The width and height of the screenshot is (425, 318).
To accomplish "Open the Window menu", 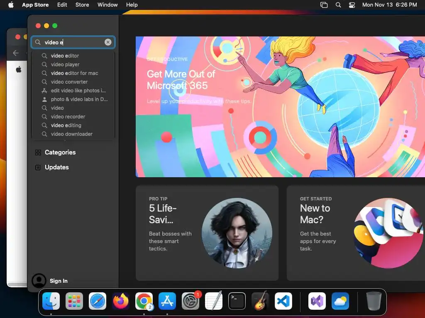I will tap(107, 5).
